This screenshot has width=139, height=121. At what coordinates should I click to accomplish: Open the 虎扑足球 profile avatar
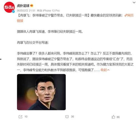pos(9,7)
